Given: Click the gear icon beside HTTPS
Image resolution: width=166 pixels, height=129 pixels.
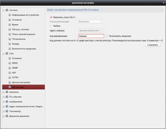Looking at the screenshot, I should tap(10, 77).
